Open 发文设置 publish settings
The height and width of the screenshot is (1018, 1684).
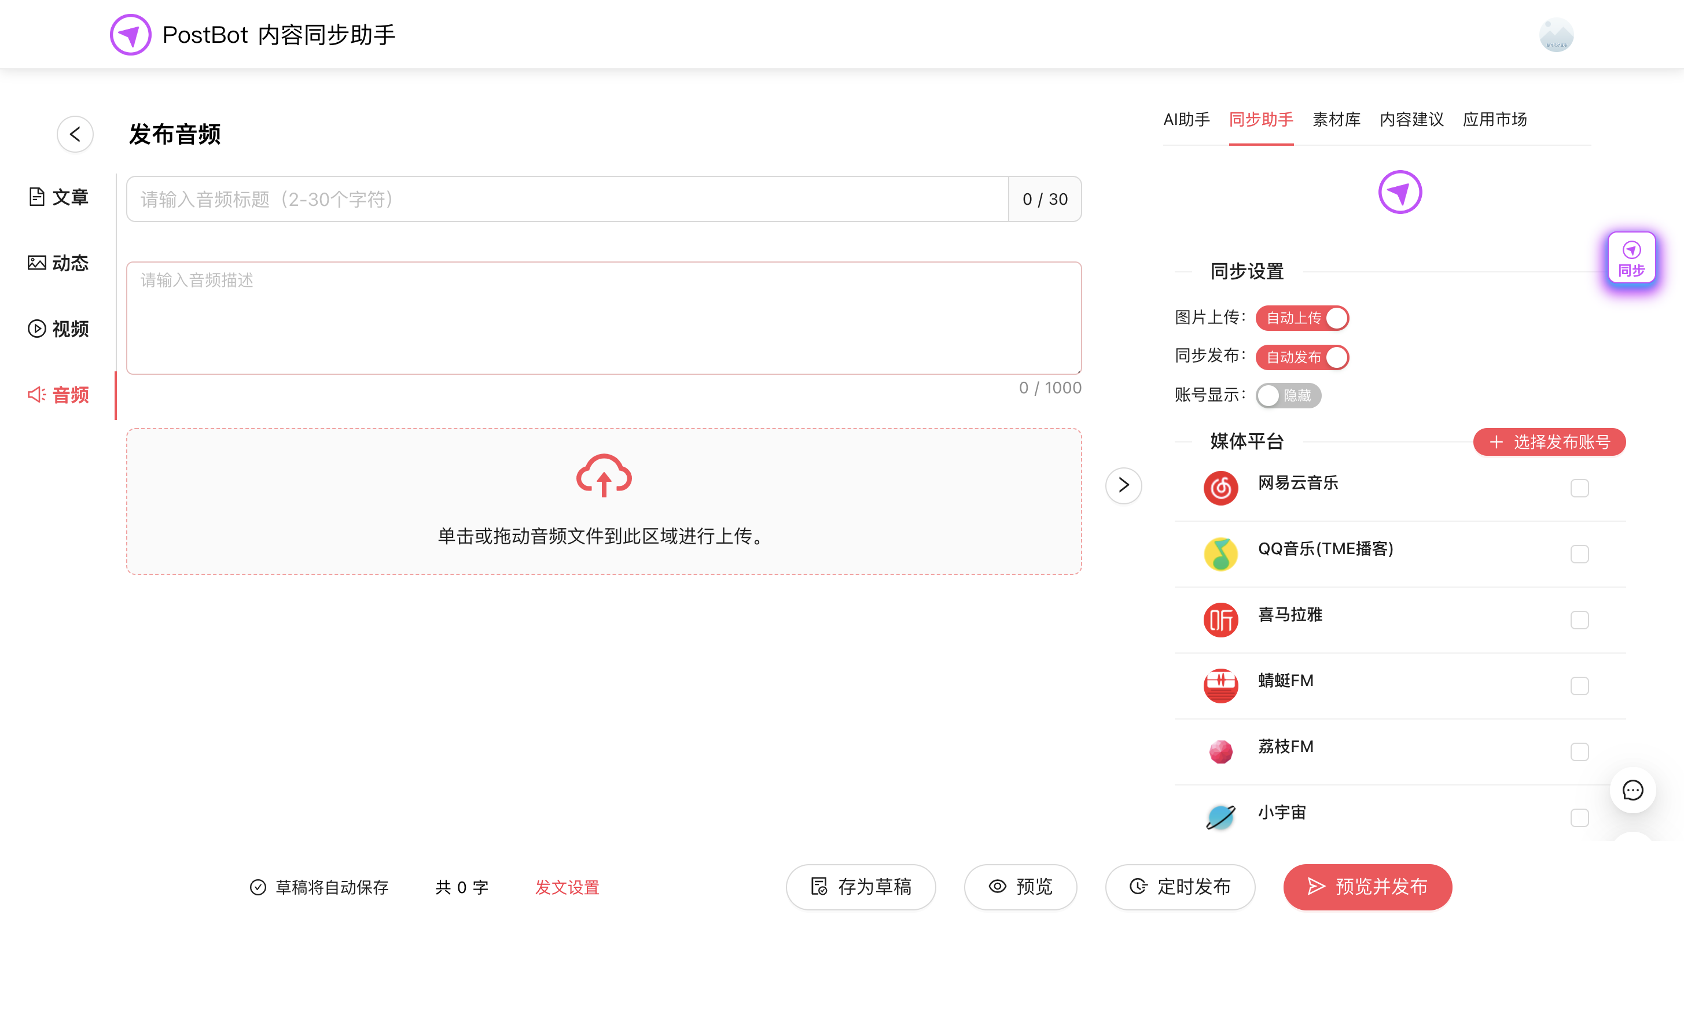pos(567,887)
